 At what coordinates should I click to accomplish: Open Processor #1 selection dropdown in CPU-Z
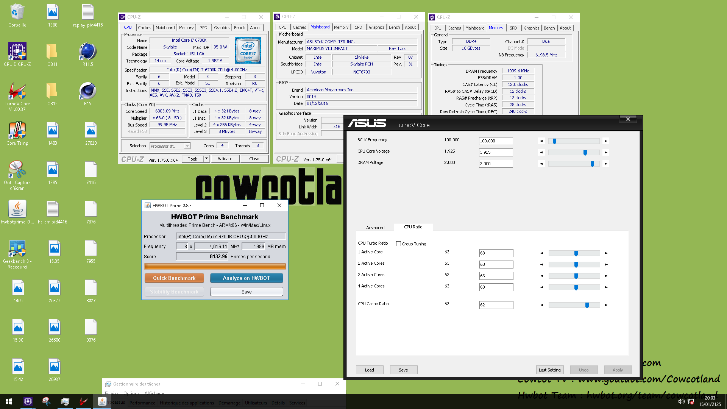(170, 146)
